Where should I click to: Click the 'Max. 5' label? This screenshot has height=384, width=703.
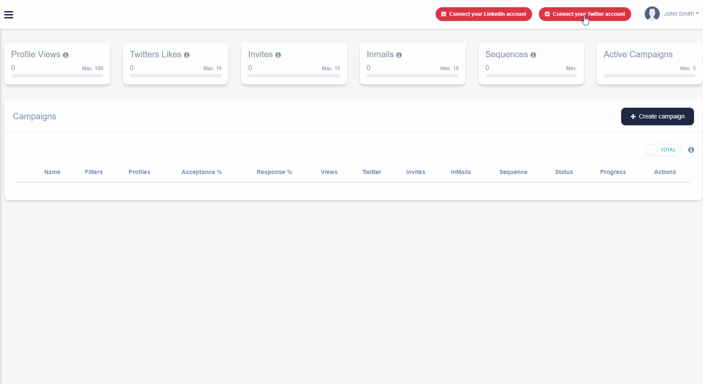(x=688, y=68)
